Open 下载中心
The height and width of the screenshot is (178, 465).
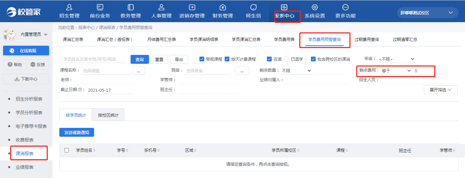pos(26,79)
